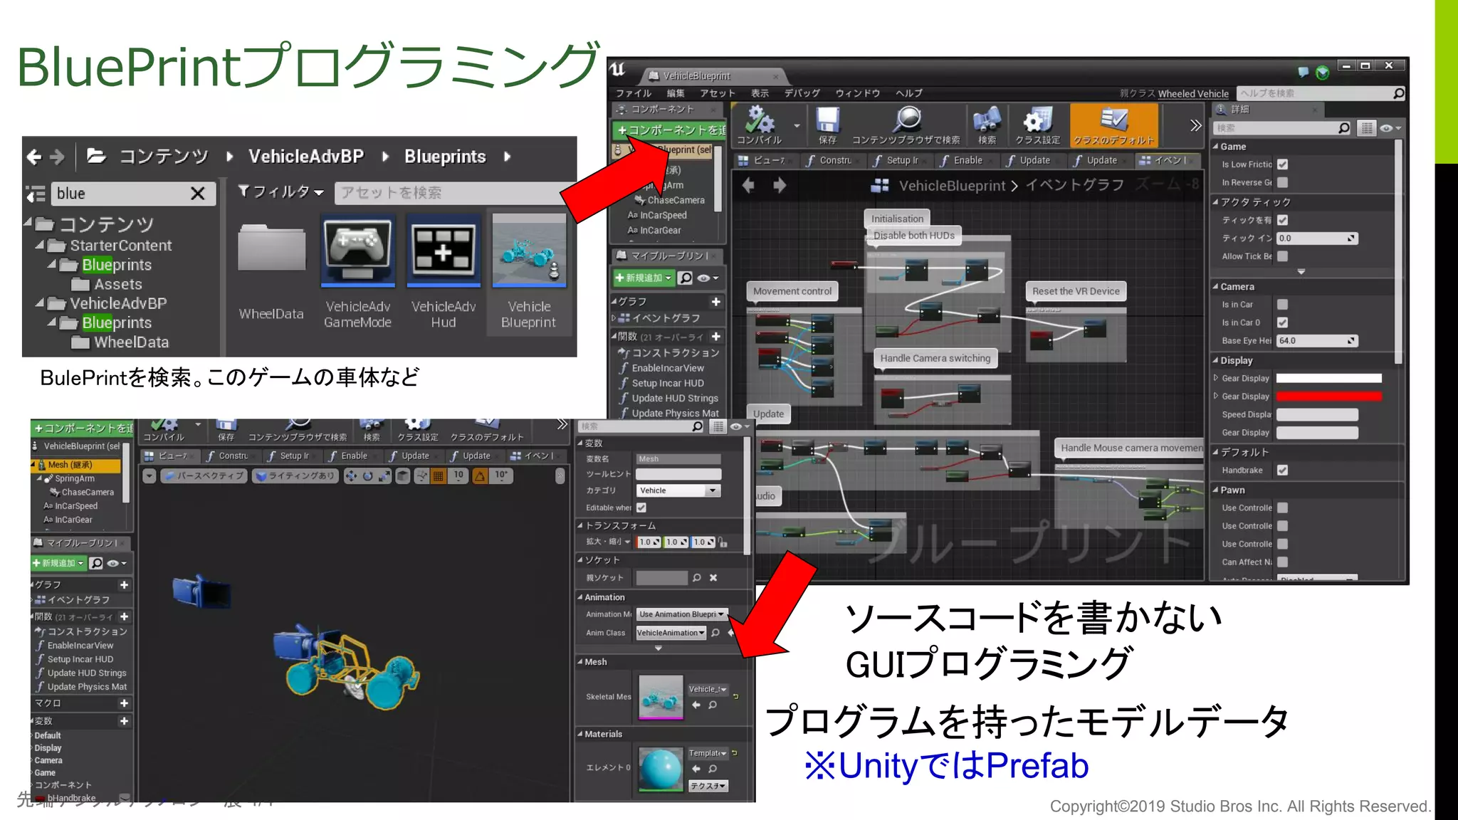Open the File menu

(633, 93)
